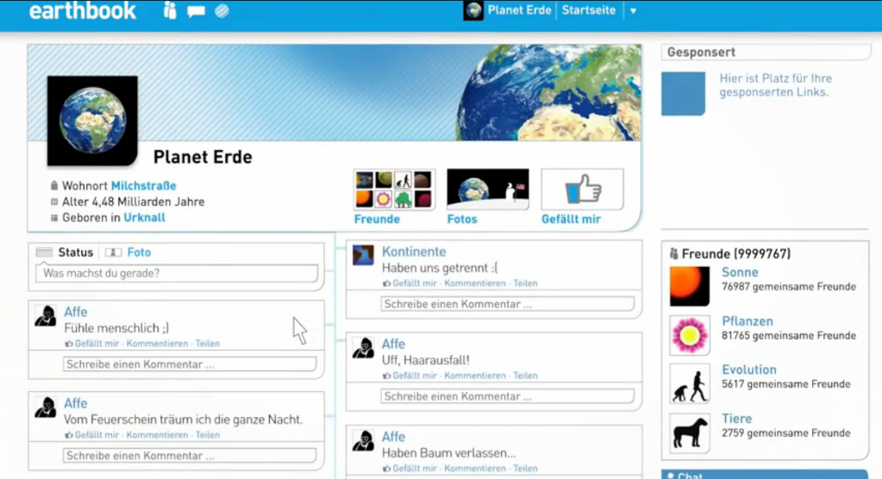Focus comment field under 'Vom Feuerschein' post

click(190, 456)
